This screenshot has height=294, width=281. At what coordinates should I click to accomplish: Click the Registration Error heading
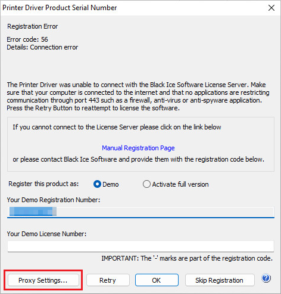point(33,26)
